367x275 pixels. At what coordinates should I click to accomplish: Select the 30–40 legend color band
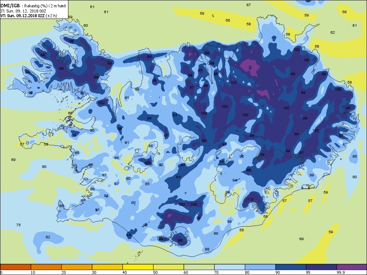tap(108, 267)
